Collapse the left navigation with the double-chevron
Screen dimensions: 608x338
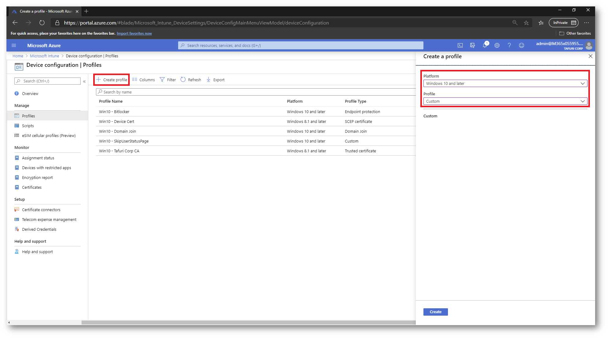84,81
